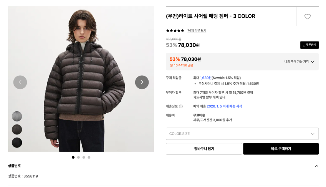
Task: Show the next product image
Action: [x=142, y=82]
